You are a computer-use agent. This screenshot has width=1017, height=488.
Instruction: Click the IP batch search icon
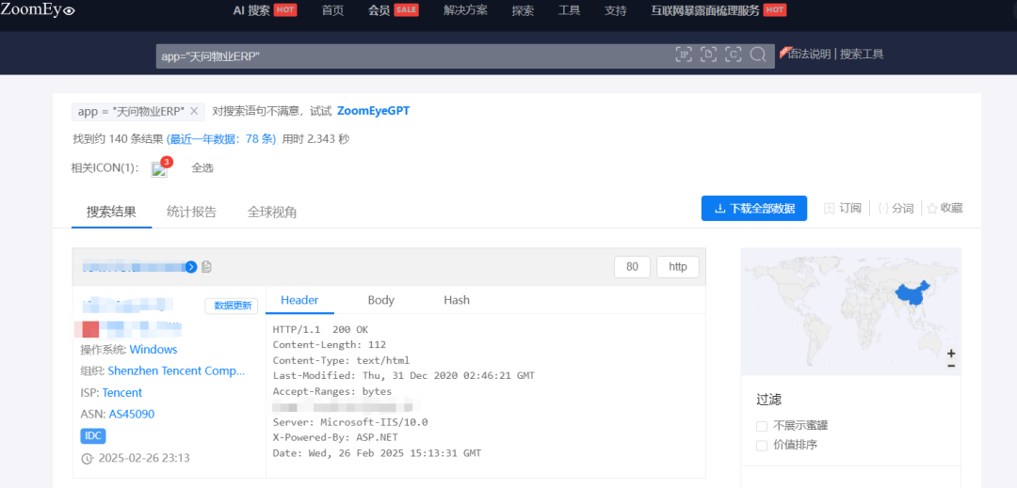pos(684,55)
